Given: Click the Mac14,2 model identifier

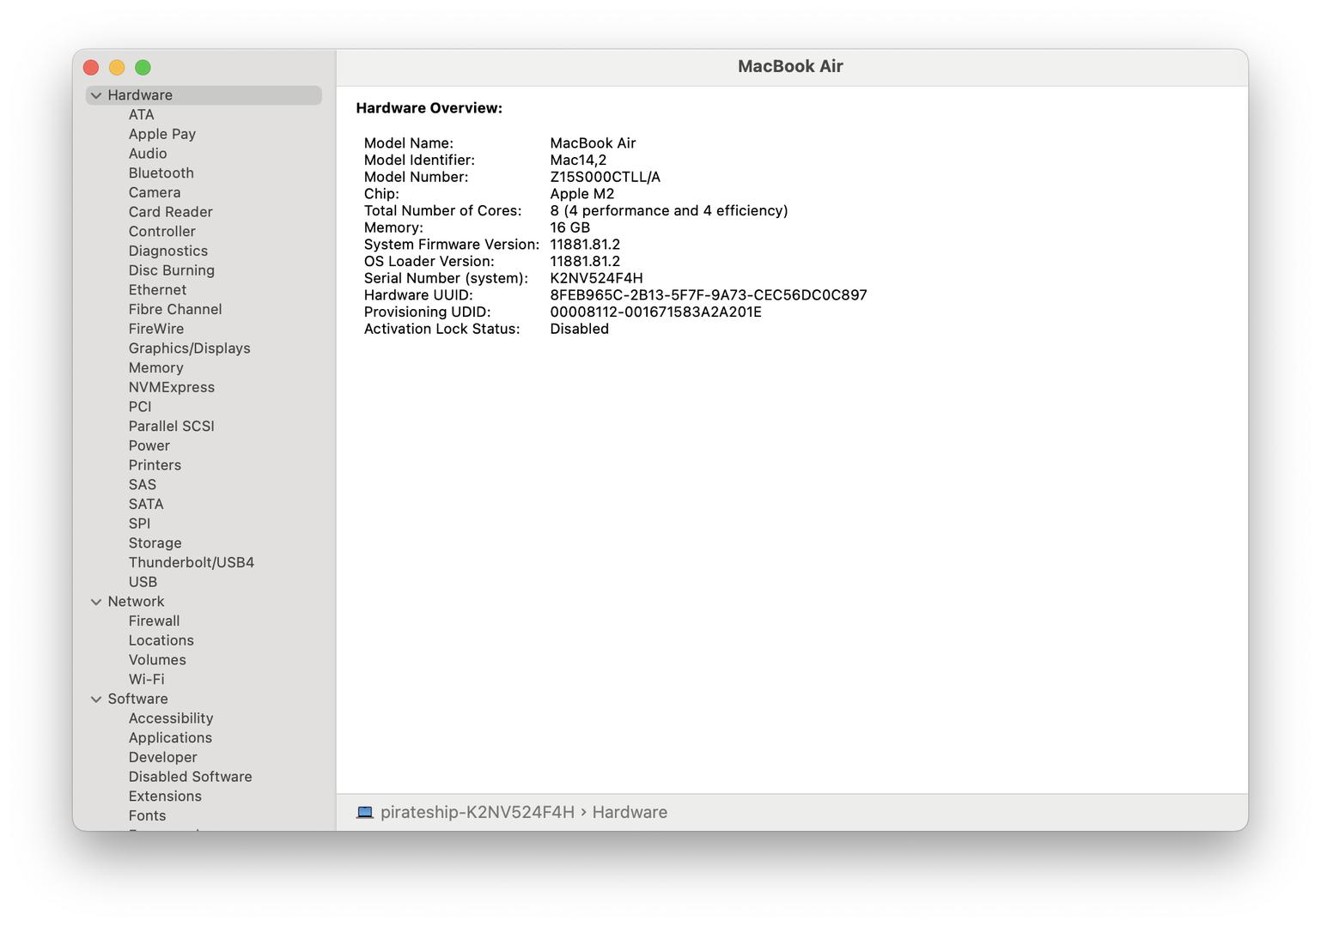Looking at the screenshot, I should coord(578,160).
